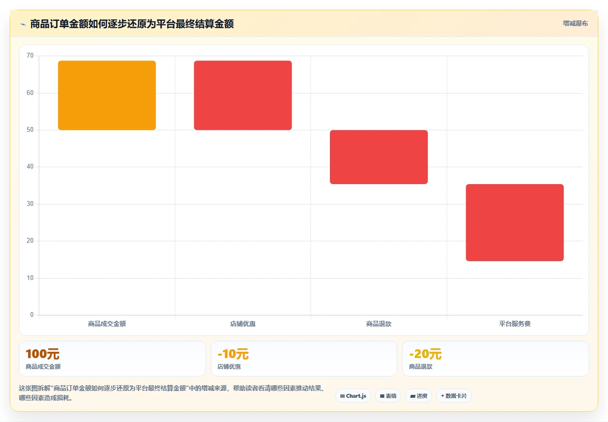This screenshot has width=608, height=422.
Task: Click the red 店铺优惠 bar
Action: (x=243, y=95)
